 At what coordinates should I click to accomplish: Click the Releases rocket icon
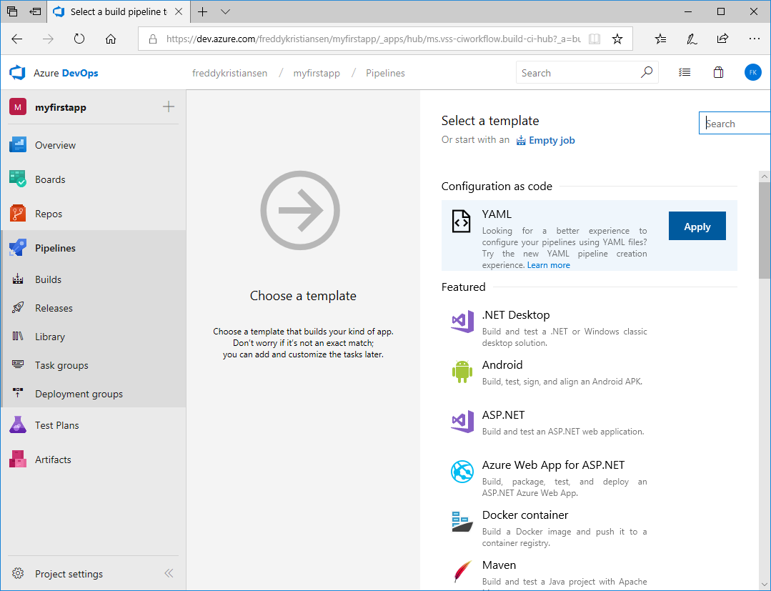pos(19,308)
